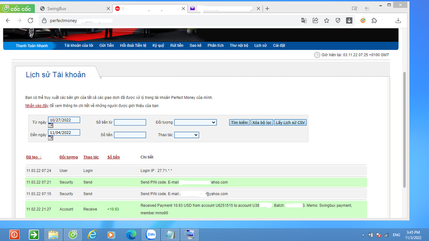
Task: Click the Thanh Toán Nhanh button
Action: pos(32,46)
